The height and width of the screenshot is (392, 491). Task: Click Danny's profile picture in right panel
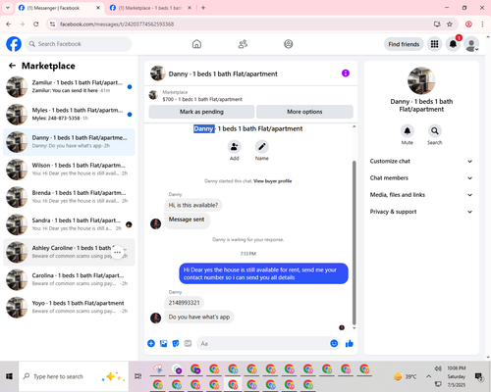point(421,80)
